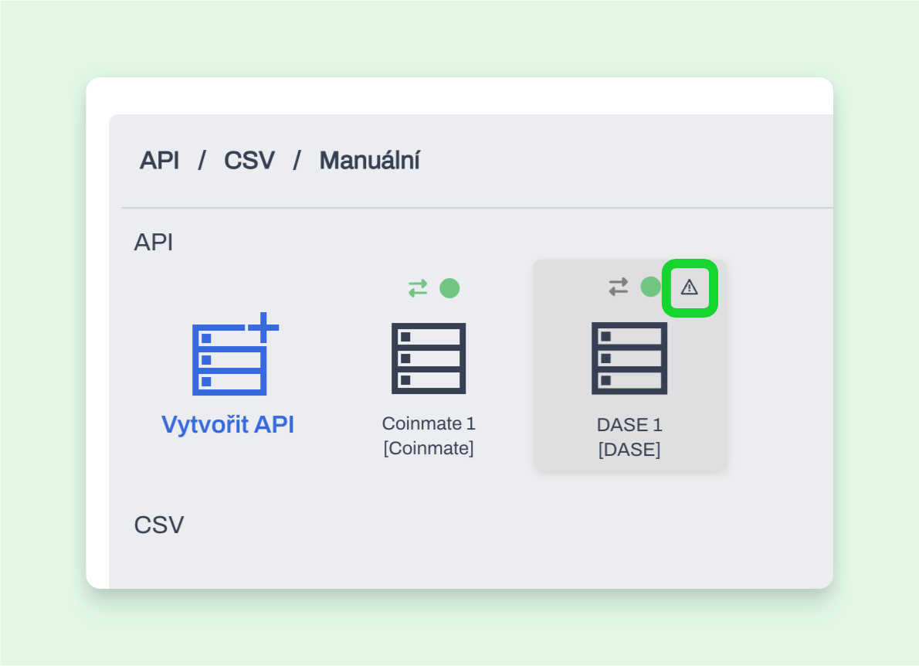This screenshot has width=919, height=666.
Task: Select the DASE 1 server icon
Action: [x=629, y=358]
